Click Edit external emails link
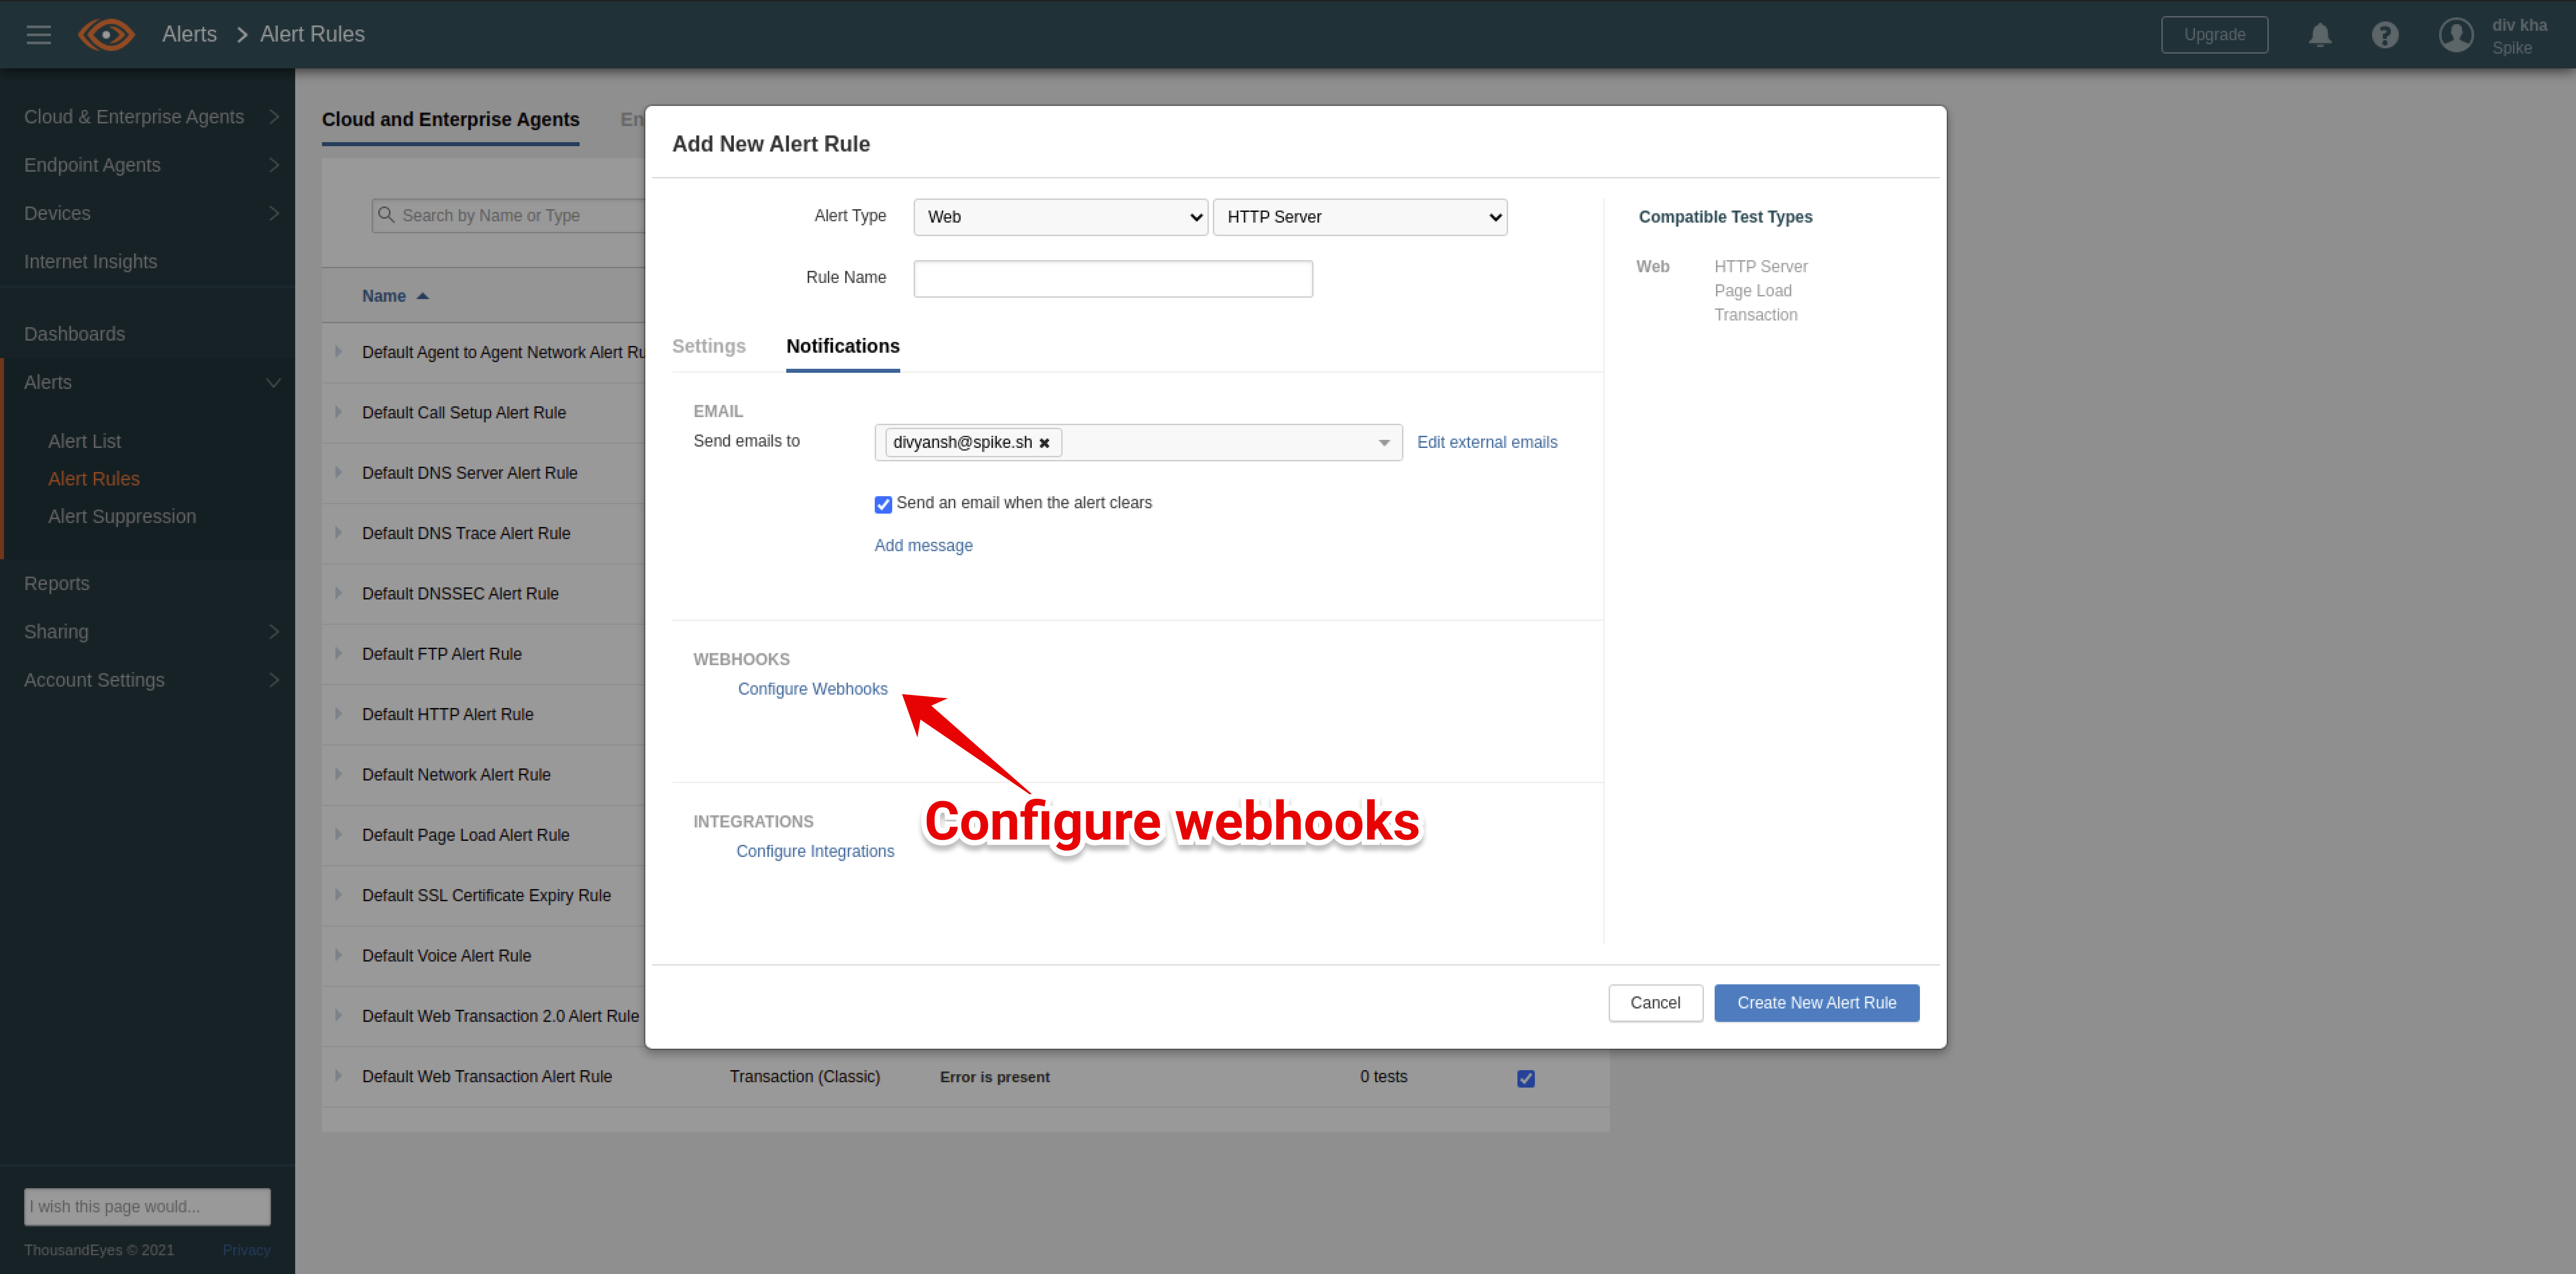This screenshot has width=2576, height=1274. coord(1487,443)
